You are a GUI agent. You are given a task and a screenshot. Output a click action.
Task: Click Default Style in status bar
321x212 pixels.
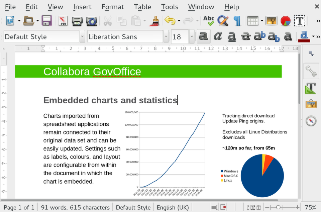coord(133,208)
